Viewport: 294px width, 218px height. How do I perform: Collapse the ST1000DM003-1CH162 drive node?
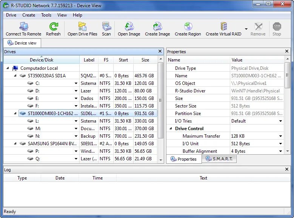(x=15, y=114)
